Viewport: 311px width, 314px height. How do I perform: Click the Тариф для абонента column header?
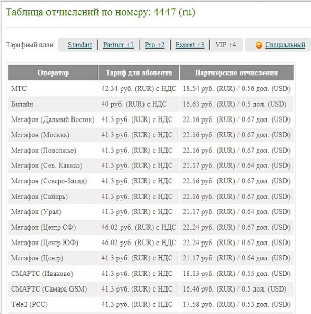click(139, 73)
